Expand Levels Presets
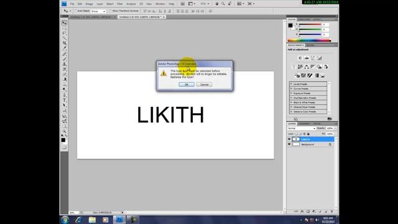The height and width of the screenshot is (224, 398). pos(291,84)
